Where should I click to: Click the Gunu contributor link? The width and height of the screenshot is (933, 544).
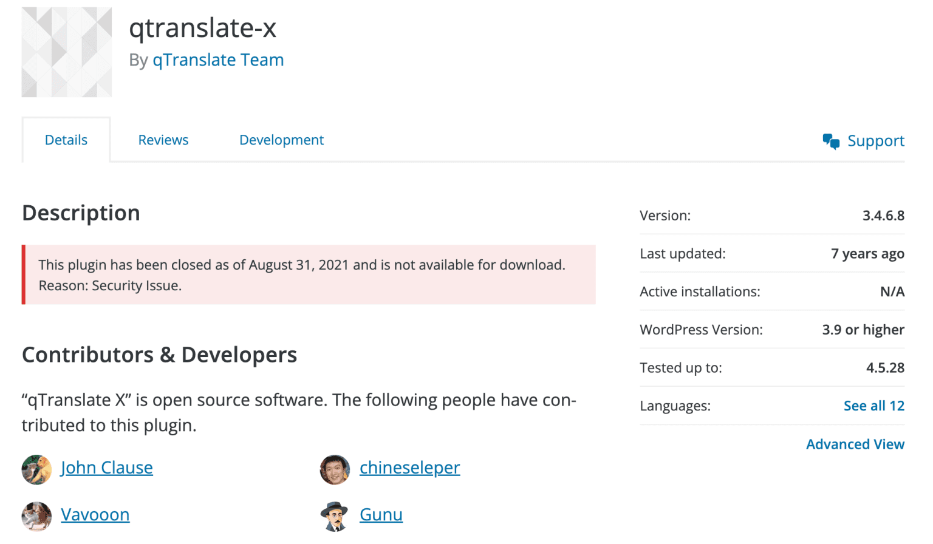(x=381, y=514)
